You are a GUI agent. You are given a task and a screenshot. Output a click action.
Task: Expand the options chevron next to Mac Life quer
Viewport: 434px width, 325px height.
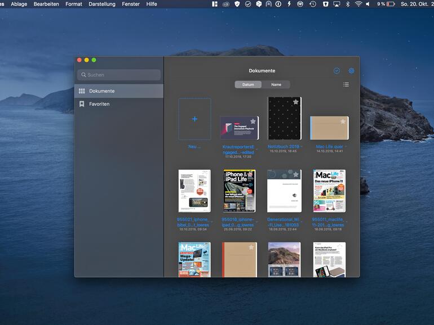coord(345,146)
